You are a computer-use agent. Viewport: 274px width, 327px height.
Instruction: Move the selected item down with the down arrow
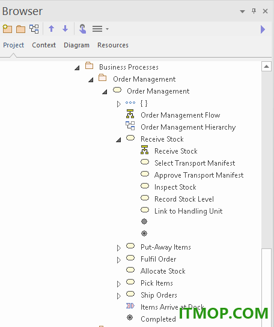tap(65, 29)
